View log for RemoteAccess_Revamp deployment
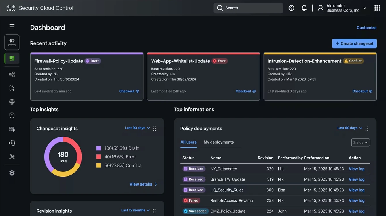 pyautogui.click(x=357, y=200)
